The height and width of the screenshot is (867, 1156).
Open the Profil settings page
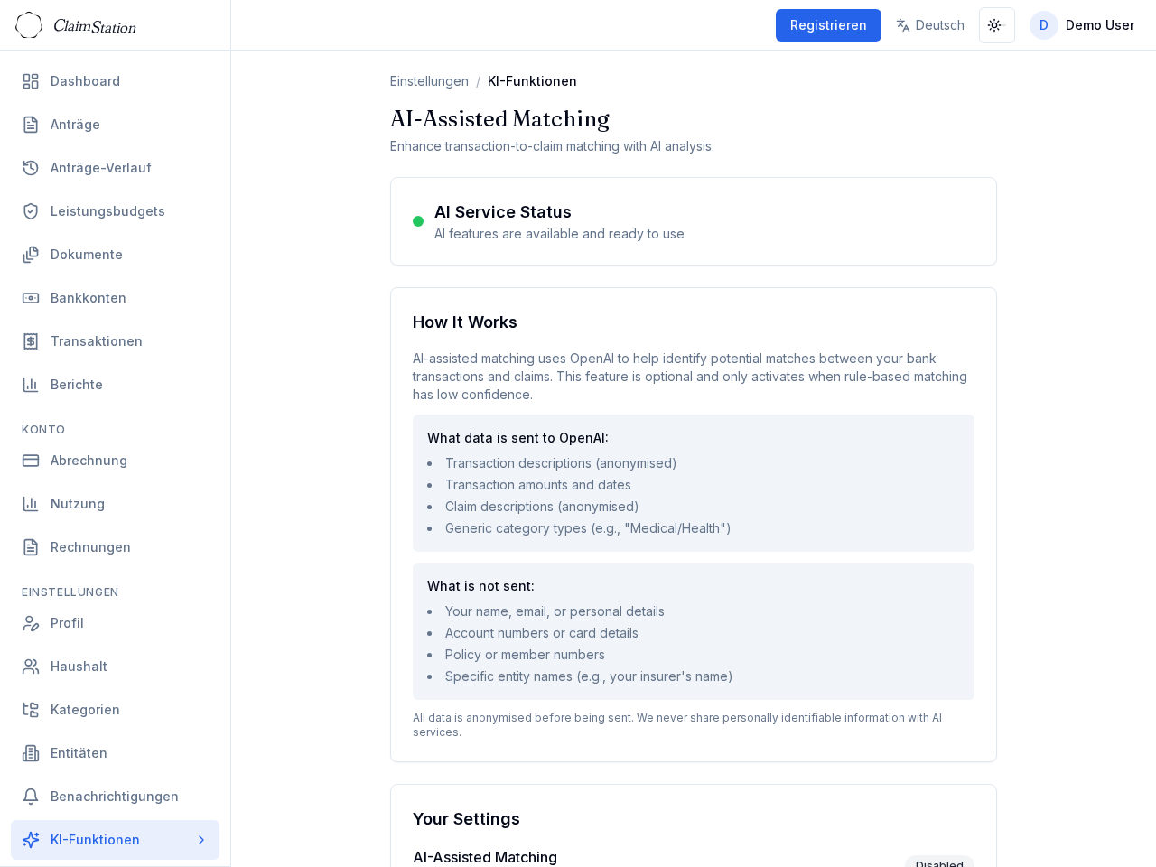pos(67,623)
